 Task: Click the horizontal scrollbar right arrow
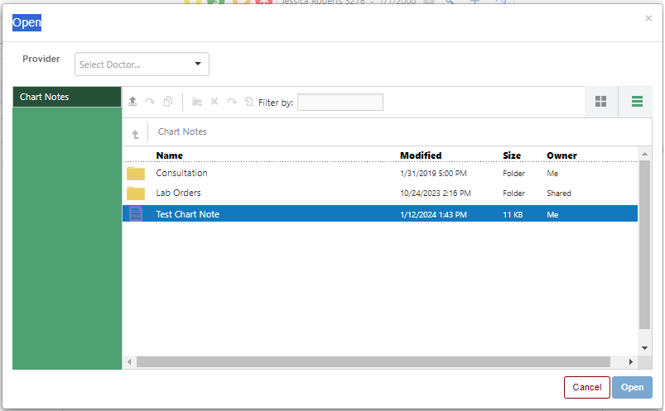click(x=631, y=362)
